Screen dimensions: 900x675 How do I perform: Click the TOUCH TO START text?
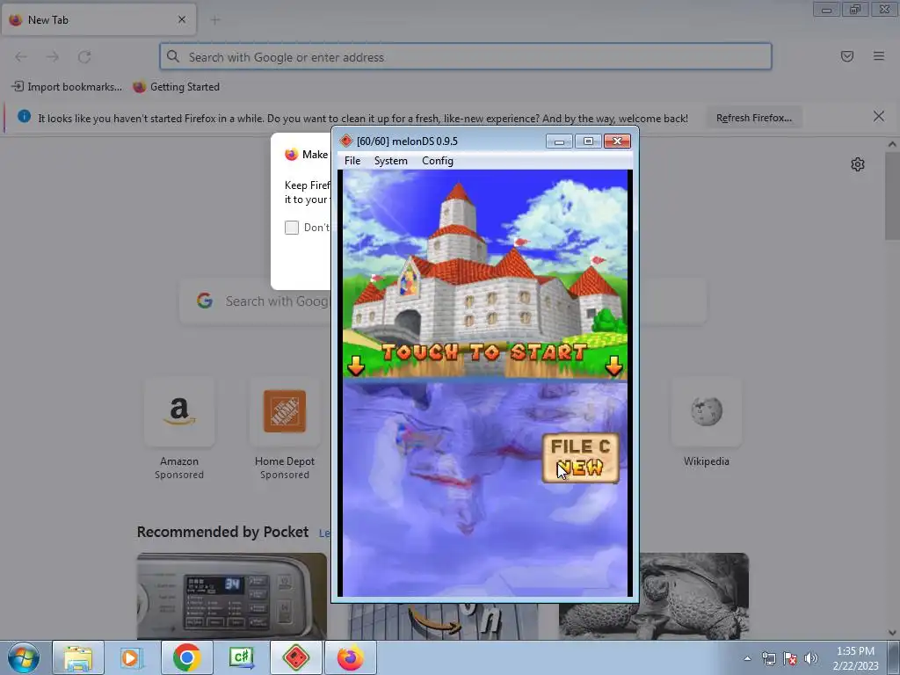[x=484, y=352]
